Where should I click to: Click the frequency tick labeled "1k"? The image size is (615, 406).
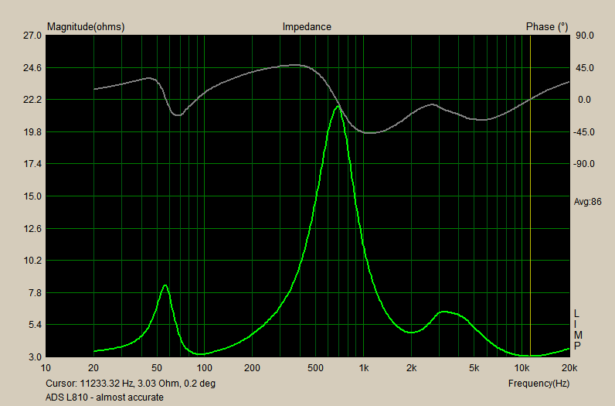[364, 368]
